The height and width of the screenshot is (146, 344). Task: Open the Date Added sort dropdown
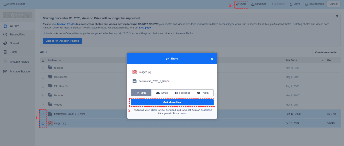(322, 60)
